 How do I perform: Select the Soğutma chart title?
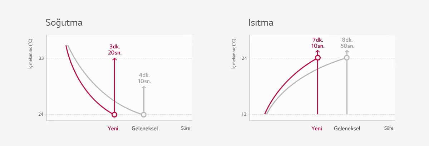(64, 23)
